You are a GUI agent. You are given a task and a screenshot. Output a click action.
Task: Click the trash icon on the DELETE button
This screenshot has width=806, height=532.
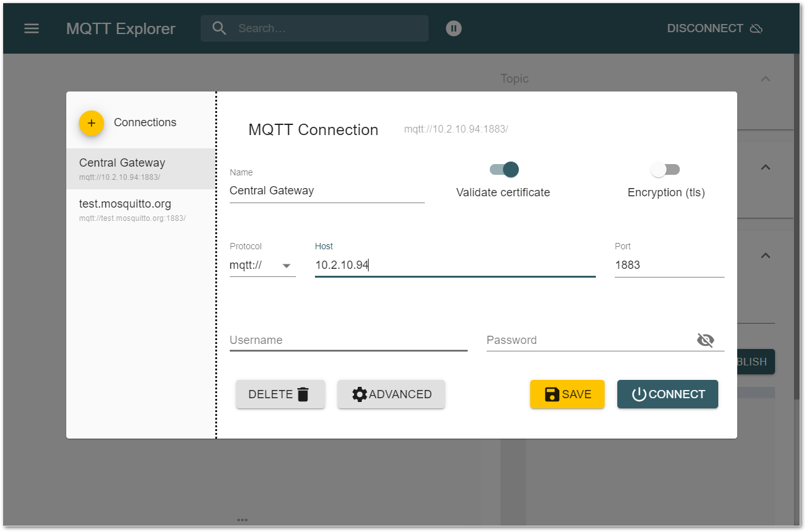click(x=304, y=393)
